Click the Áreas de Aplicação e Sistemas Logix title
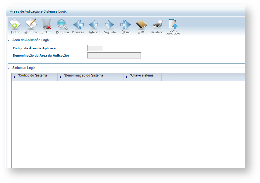The width and height of the screenshot is (260, 183). 38,11
